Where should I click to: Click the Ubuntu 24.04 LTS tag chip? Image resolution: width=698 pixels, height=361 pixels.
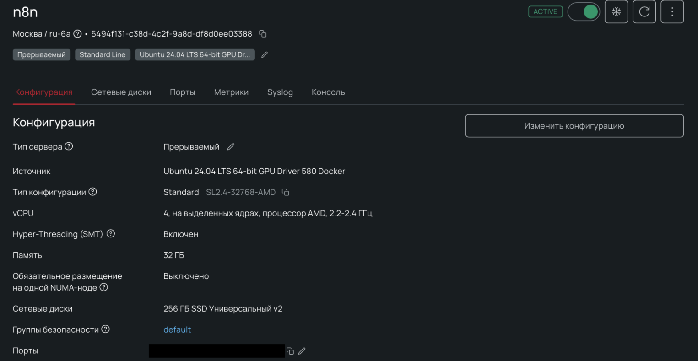coord(195,55)
